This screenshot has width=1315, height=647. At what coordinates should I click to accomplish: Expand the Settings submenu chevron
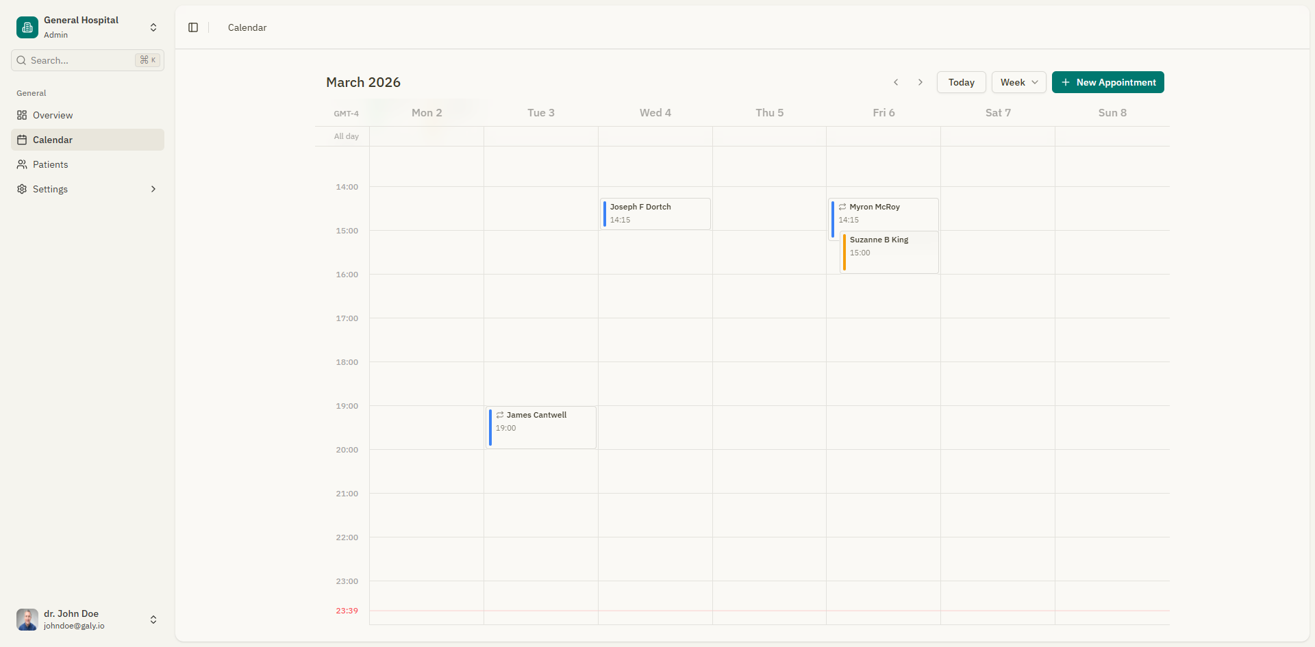pyautogui.click(x=153, y=189)
